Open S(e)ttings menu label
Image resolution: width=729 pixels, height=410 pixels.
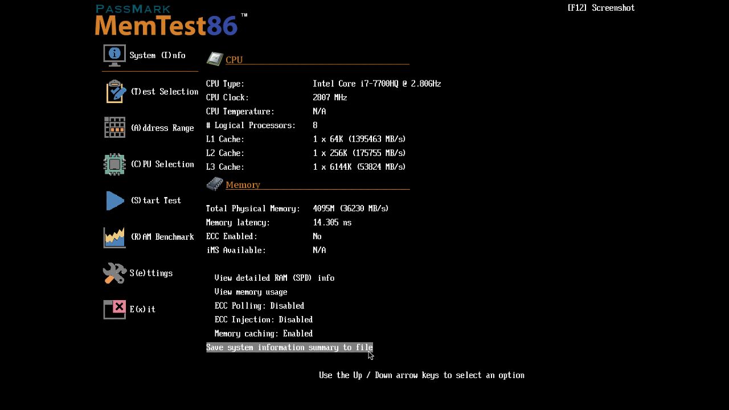pos(151,273)
